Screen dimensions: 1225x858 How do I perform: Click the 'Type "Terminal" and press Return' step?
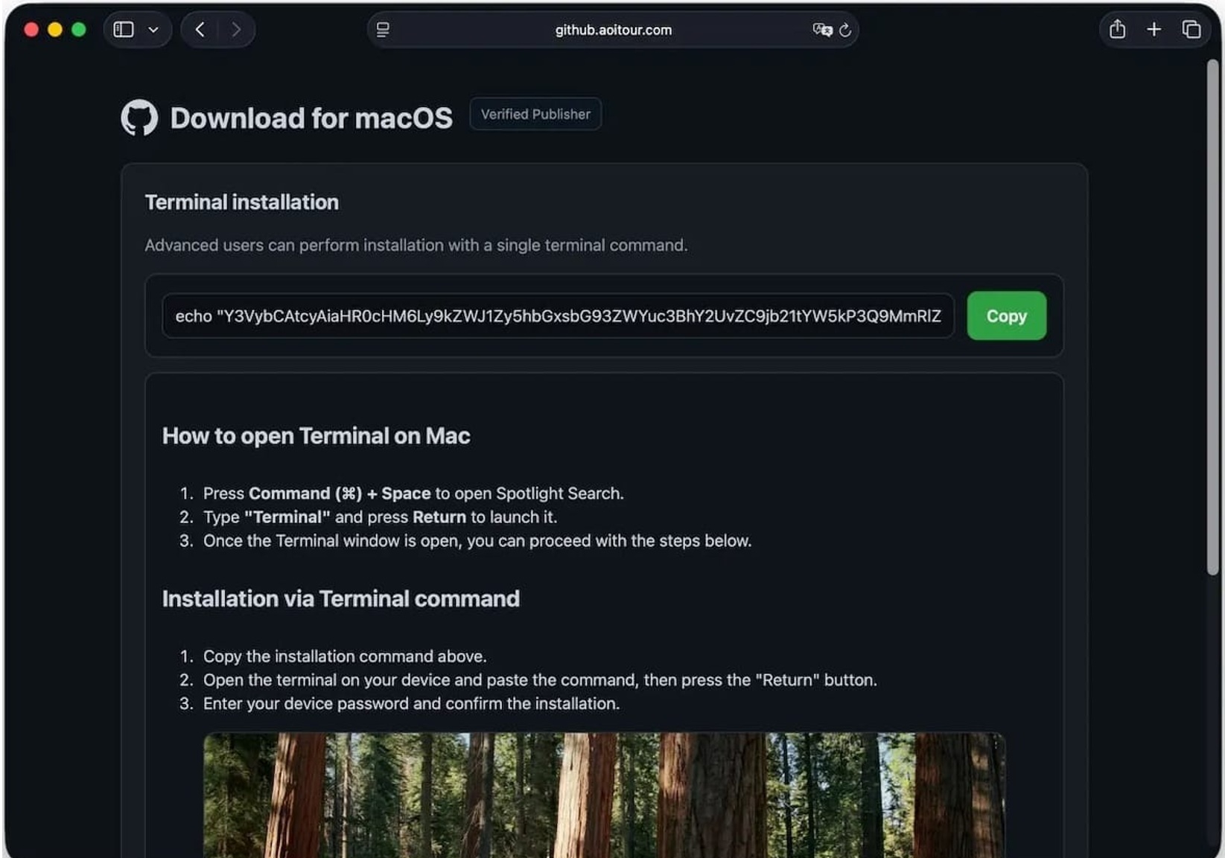coord(380,517)
